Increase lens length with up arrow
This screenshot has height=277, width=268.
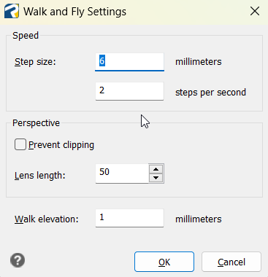click(x=156, y=169)
